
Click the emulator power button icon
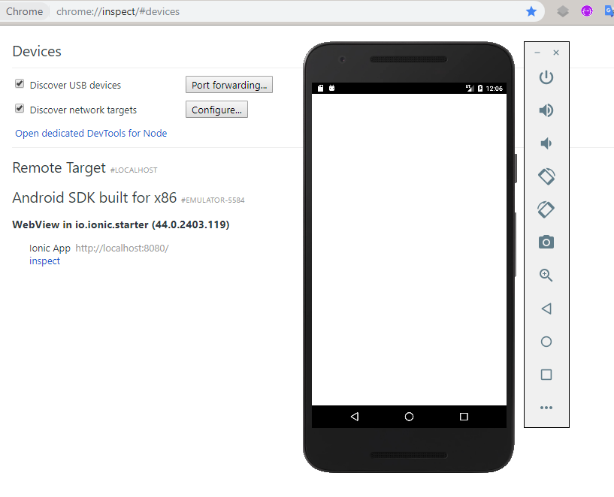pos(546,77)
